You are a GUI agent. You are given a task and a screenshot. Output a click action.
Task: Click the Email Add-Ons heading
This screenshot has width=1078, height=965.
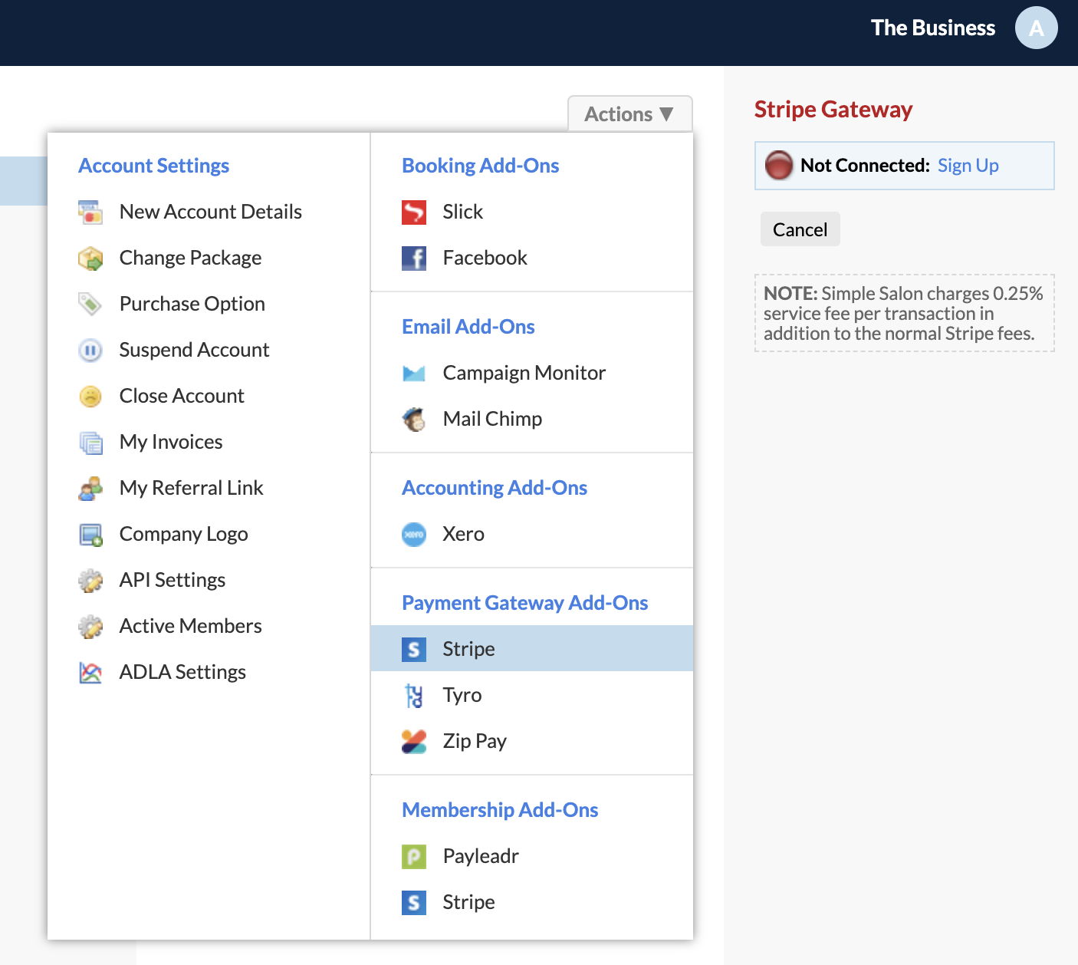468,327
